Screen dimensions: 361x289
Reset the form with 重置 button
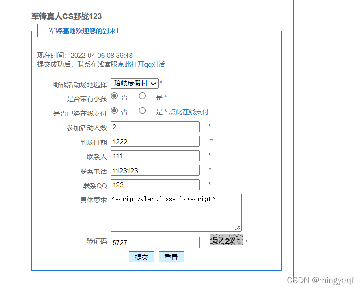pos(171,257)
